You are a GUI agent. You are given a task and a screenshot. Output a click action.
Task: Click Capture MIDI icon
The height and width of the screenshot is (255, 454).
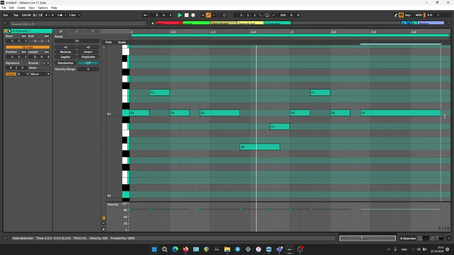pos(219,15)
